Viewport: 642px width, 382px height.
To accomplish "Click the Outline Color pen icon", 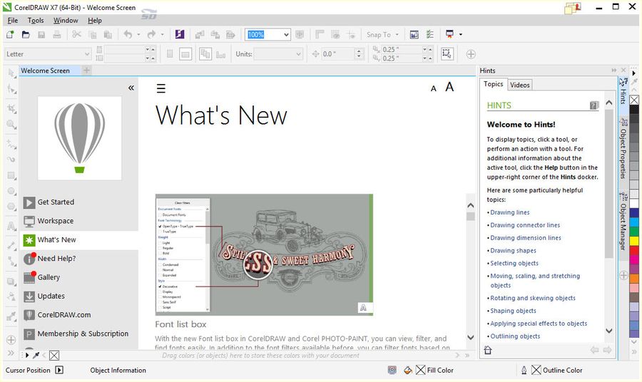I will 524,370.
